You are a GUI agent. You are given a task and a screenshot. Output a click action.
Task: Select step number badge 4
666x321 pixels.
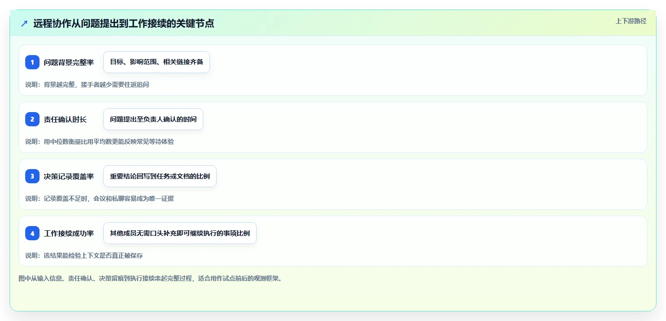tap(32, 233)
